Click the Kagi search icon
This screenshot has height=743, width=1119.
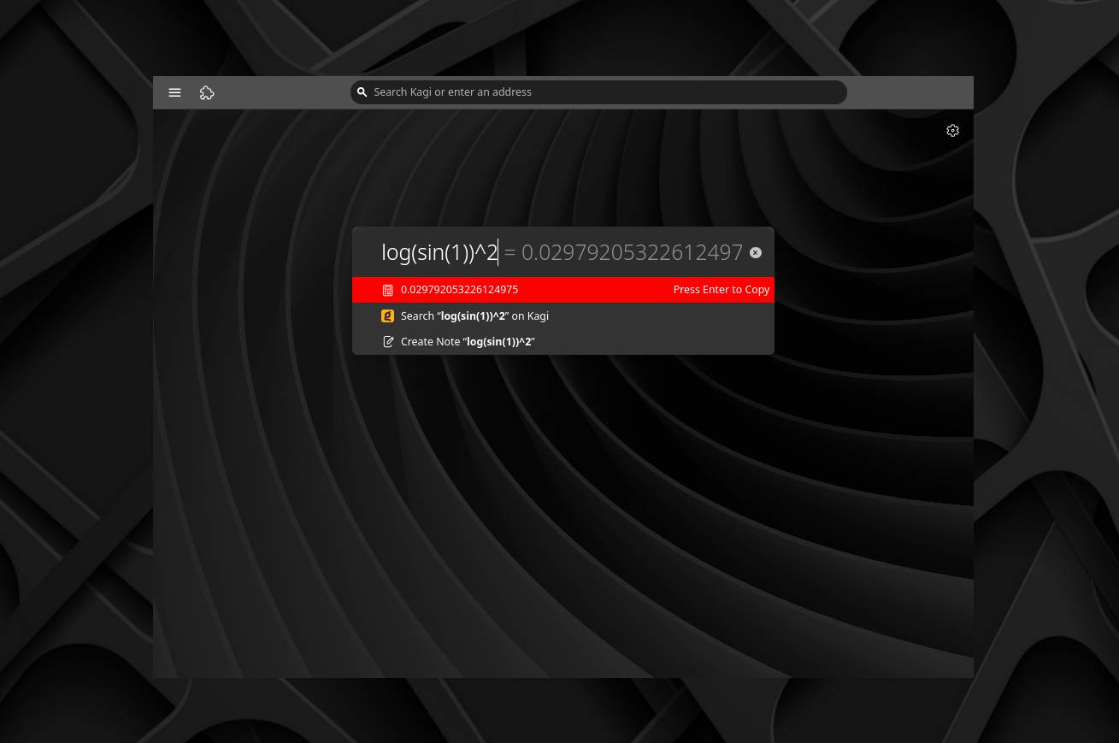(388, 316)
